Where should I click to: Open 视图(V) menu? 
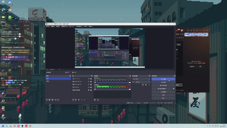click(58, 26)
